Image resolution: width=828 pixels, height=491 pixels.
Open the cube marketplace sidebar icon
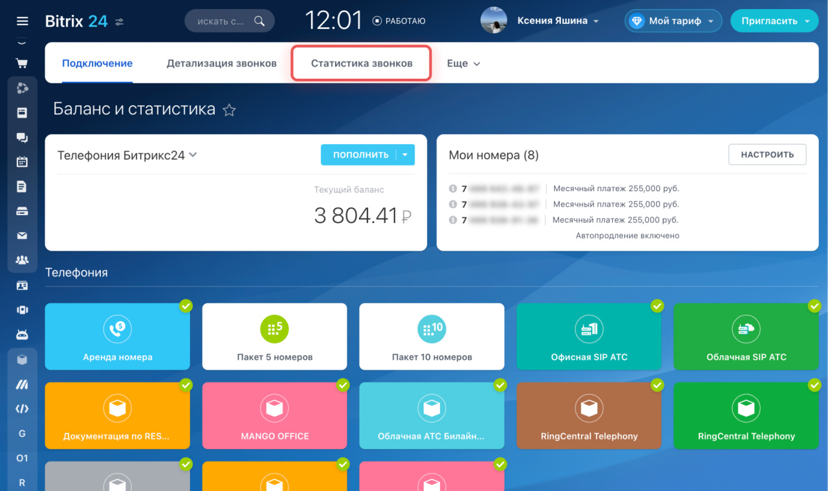[x=22, y=360]
